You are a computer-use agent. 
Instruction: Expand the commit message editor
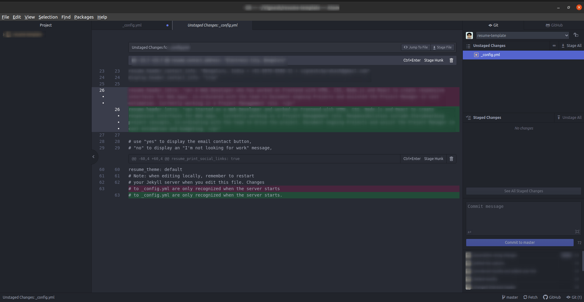577,232
